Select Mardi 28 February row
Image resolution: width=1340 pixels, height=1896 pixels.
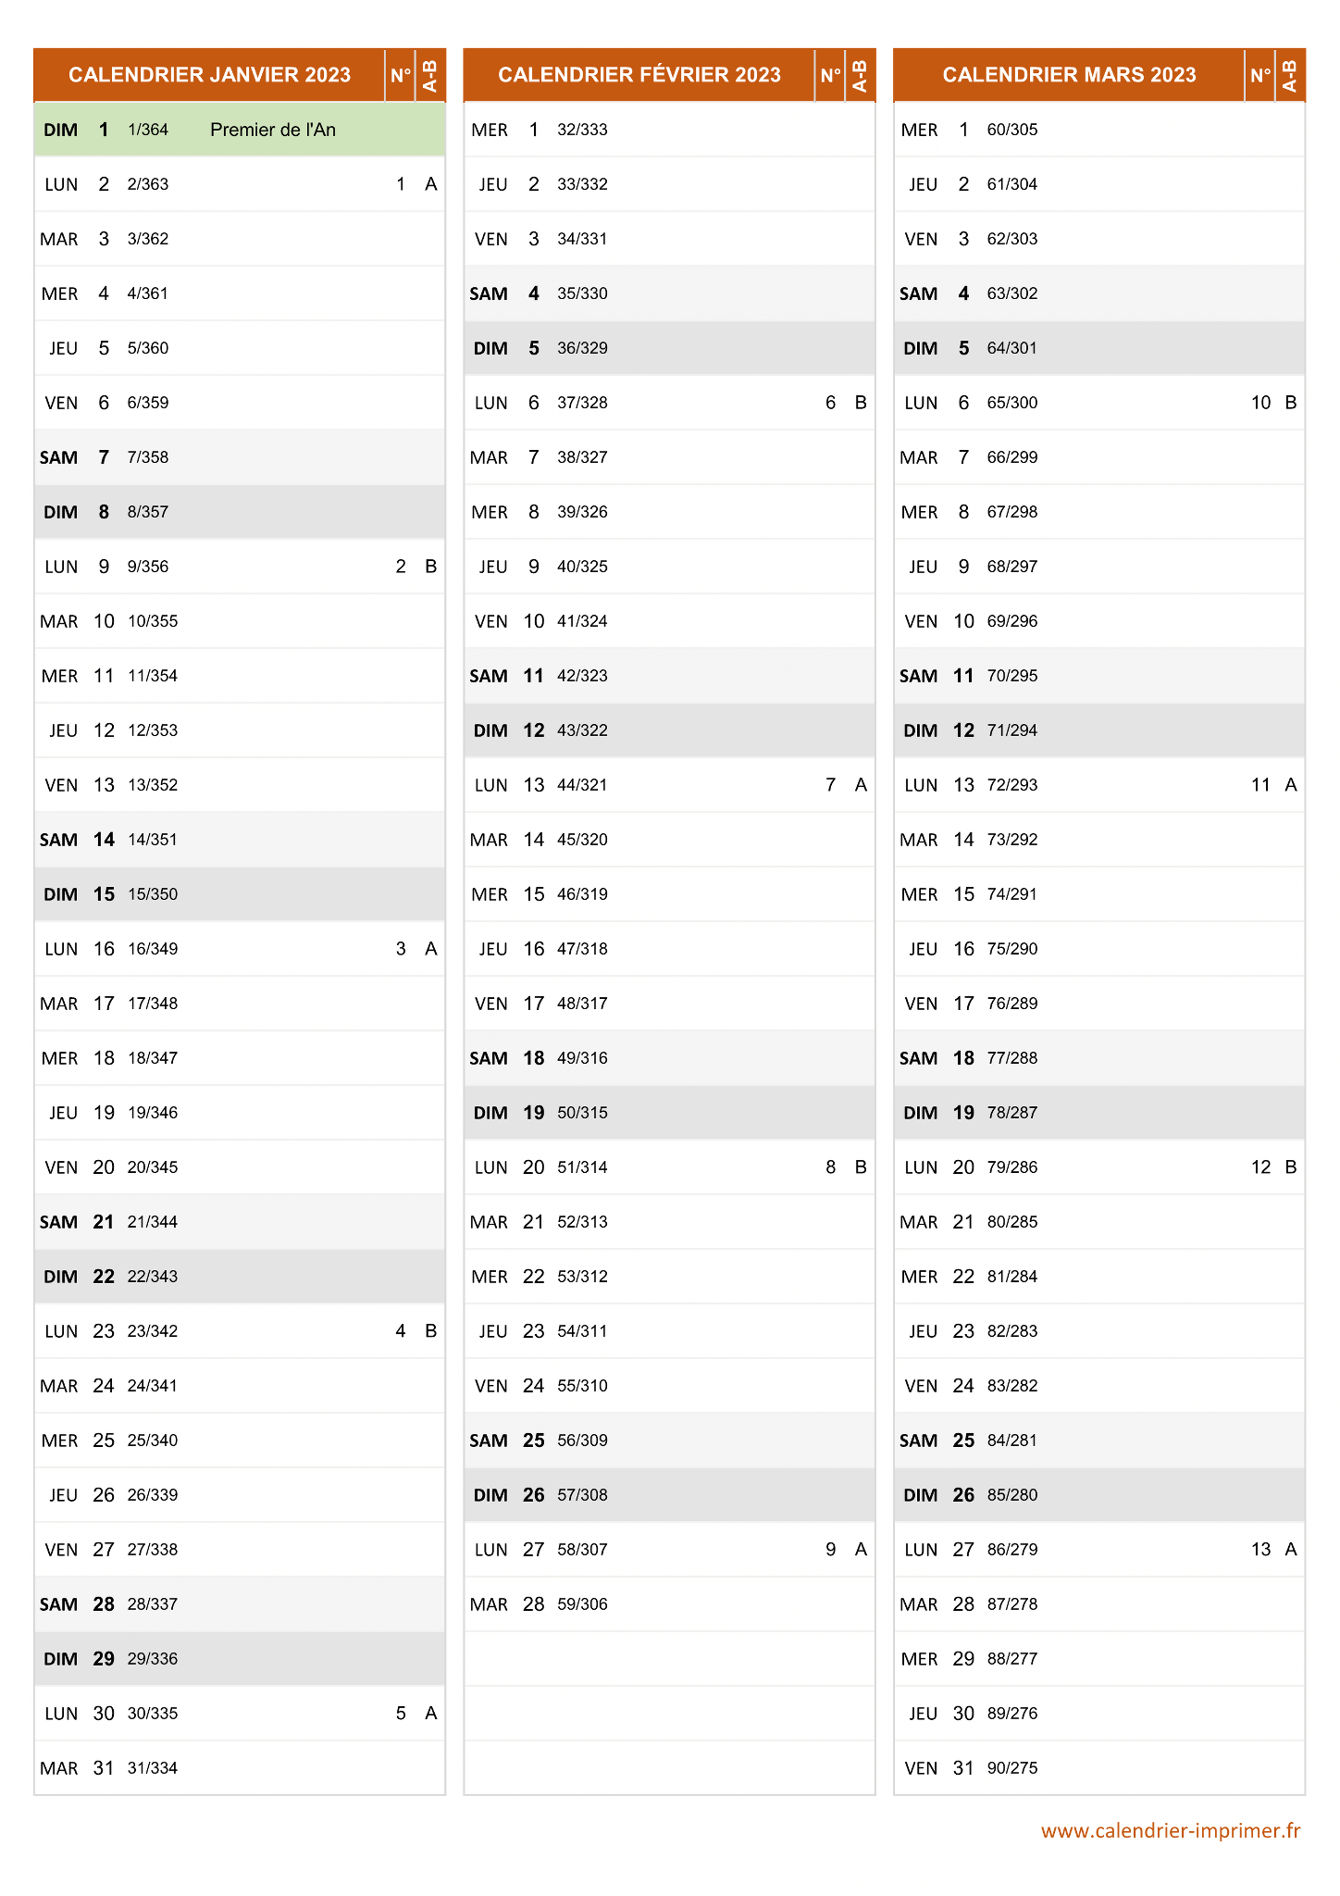click(x=670, y=1604)
